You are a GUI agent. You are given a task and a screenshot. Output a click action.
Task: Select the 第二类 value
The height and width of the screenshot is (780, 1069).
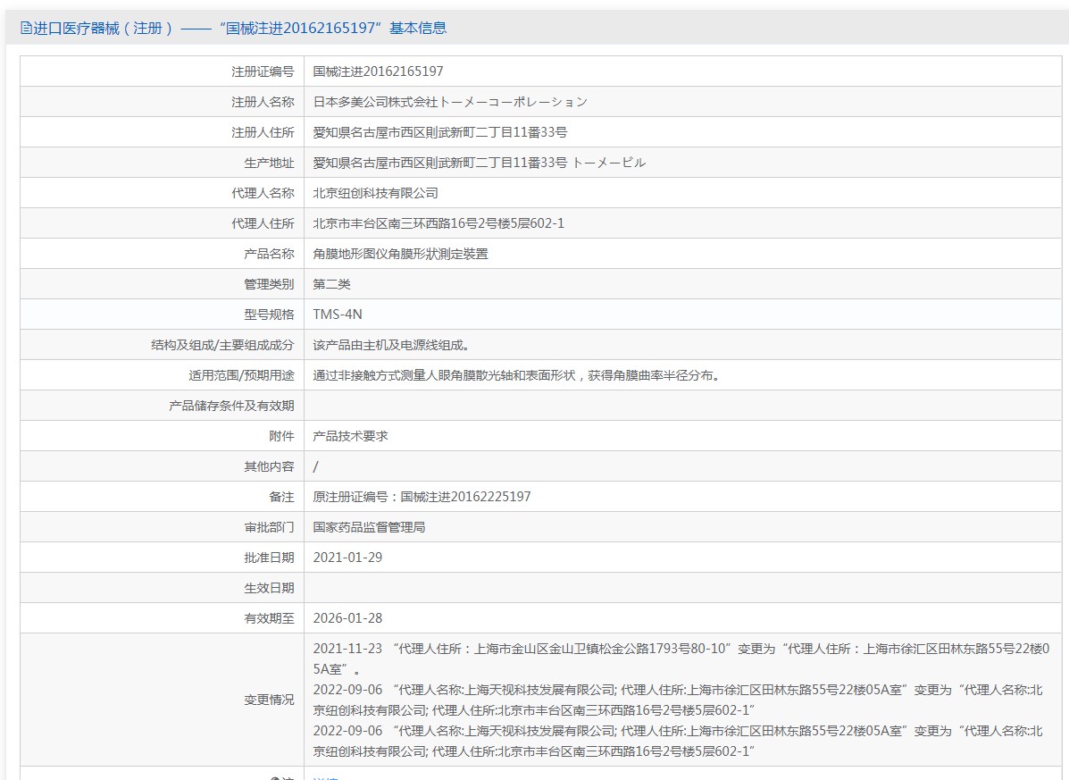pyautogui.click(x=331, y=284)
